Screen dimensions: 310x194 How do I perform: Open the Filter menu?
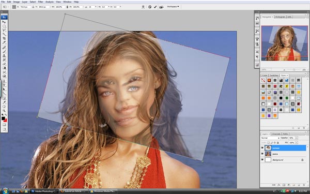click(x=40, y=2)
